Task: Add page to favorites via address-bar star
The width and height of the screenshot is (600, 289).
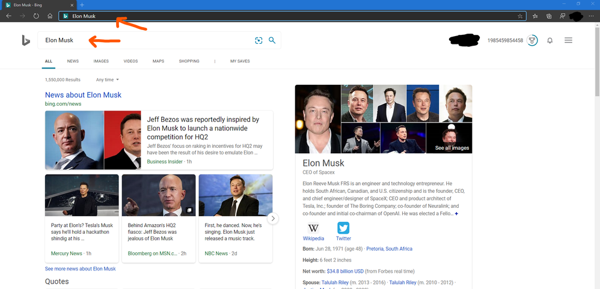Action: click(x=519, y=16)
